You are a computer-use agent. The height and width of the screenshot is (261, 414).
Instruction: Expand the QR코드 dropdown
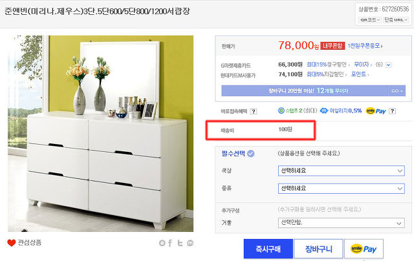(370, 20)
